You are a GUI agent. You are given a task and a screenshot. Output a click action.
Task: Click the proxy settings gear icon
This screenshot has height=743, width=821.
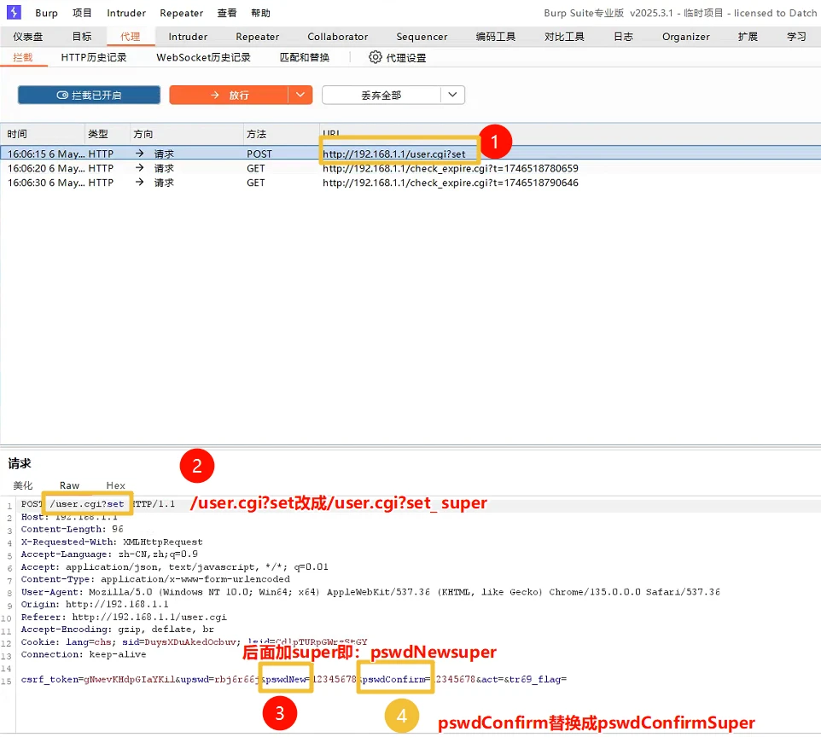[375, 57]
